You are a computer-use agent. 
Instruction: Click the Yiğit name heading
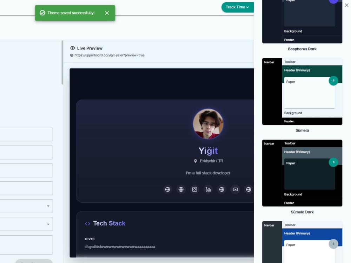point(208,151)
